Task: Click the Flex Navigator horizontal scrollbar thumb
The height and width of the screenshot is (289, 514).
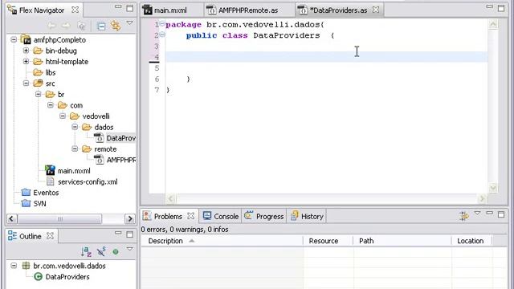Action: tap(60, 218)
